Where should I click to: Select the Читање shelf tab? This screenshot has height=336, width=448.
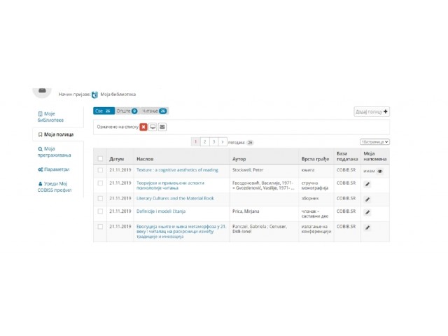point(154,111)
